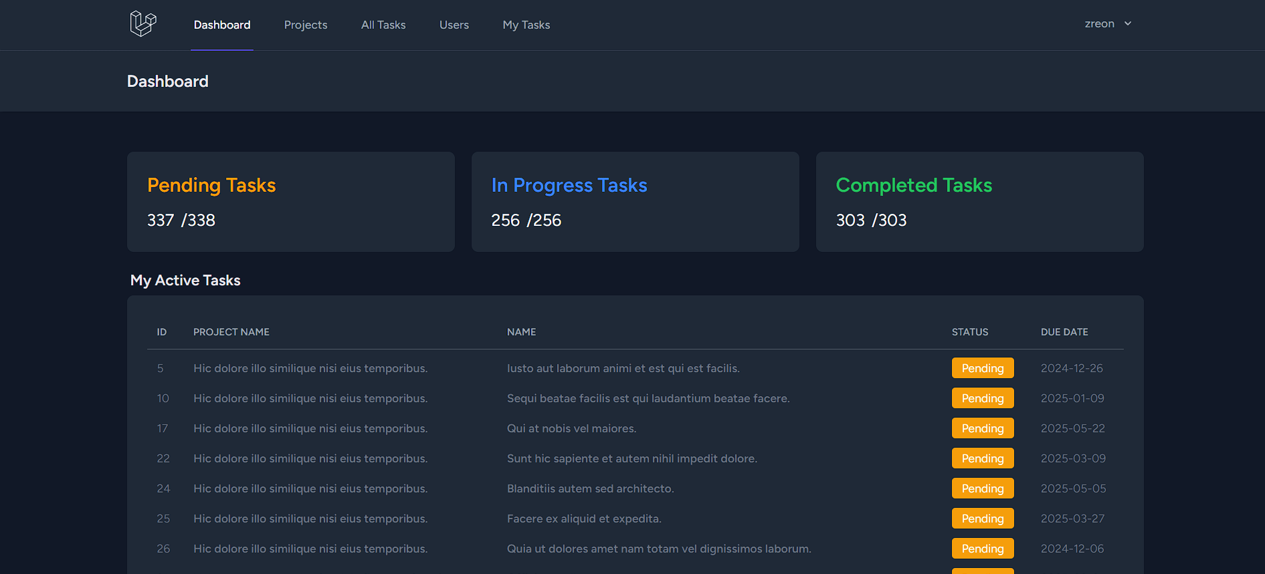
Task: Click task ID 10 cell
Action: tap(163, 398)
